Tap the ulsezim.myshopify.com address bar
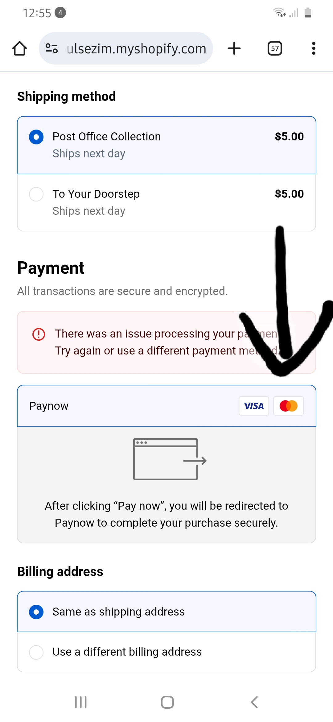 [136, 48]
